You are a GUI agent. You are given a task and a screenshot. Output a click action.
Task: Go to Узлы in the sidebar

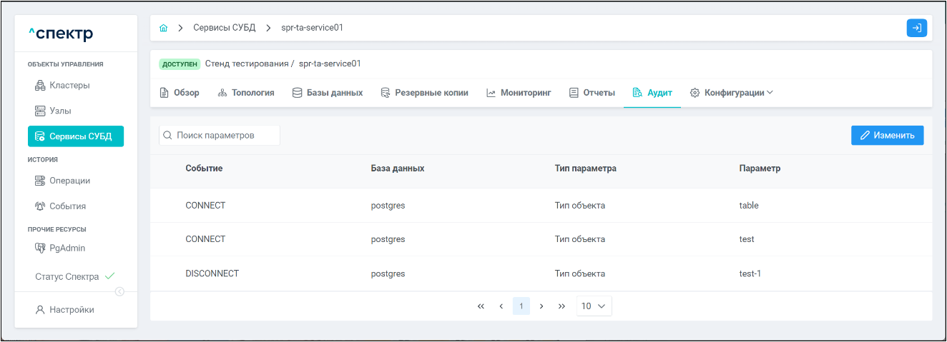(x=60, y=111)
